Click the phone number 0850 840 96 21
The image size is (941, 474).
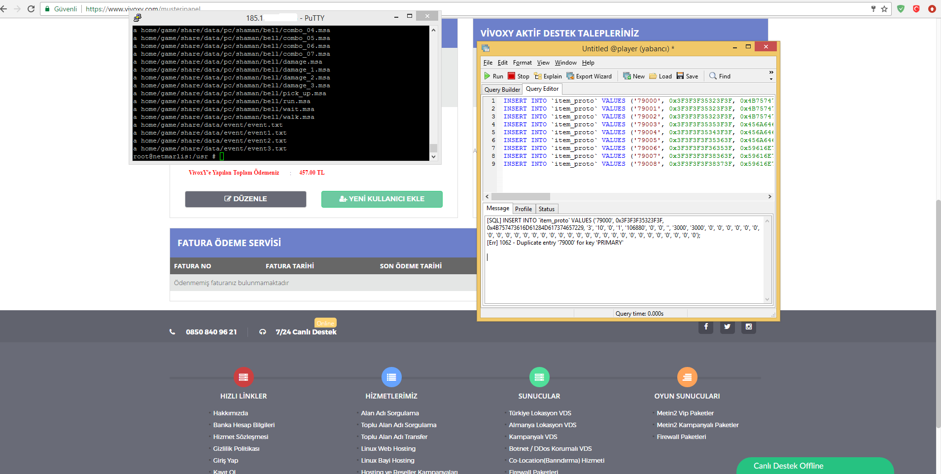(x=211, y=332)
